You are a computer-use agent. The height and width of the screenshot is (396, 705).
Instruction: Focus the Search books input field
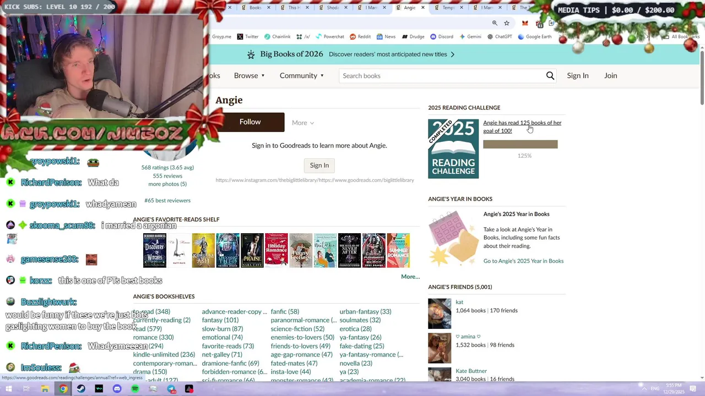tap(441, 76)
